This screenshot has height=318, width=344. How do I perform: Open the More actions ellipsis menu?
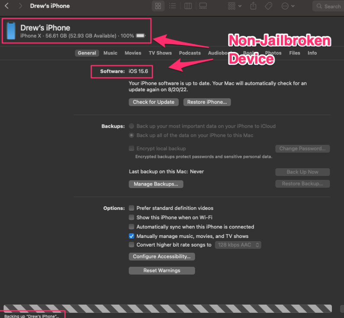coord(288,6)
